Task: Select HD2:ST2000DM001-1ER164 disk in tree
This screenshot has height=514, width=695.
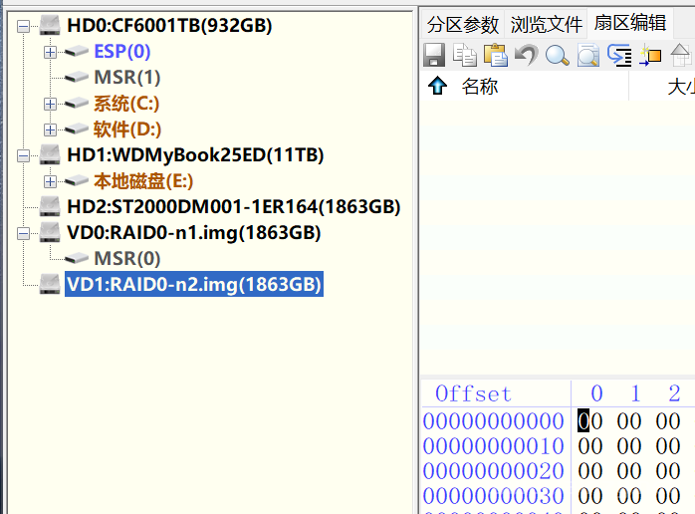Action: pyautogui.click(x=233, y=207)
